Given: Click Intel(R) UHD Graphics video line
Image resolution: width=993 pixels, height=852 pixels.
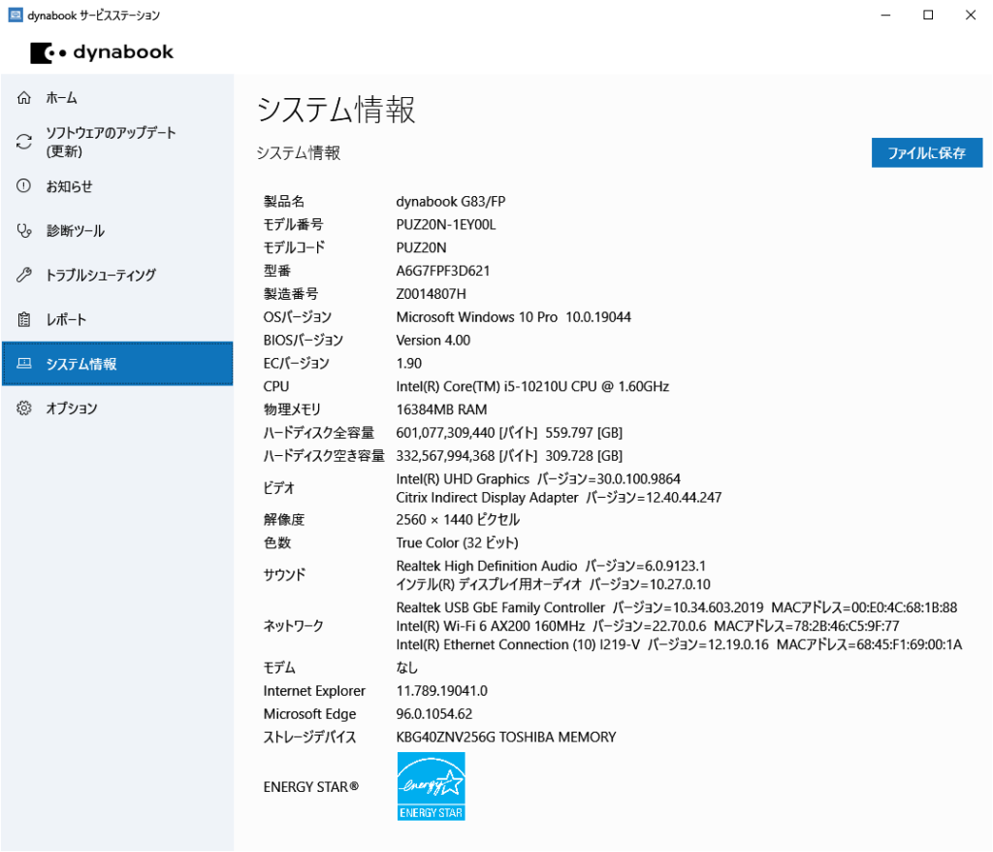Looking at the screenshot, I should 538,478.
